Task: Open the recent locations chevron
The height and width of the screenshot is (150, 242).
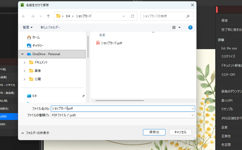Action: pos(41,16)
